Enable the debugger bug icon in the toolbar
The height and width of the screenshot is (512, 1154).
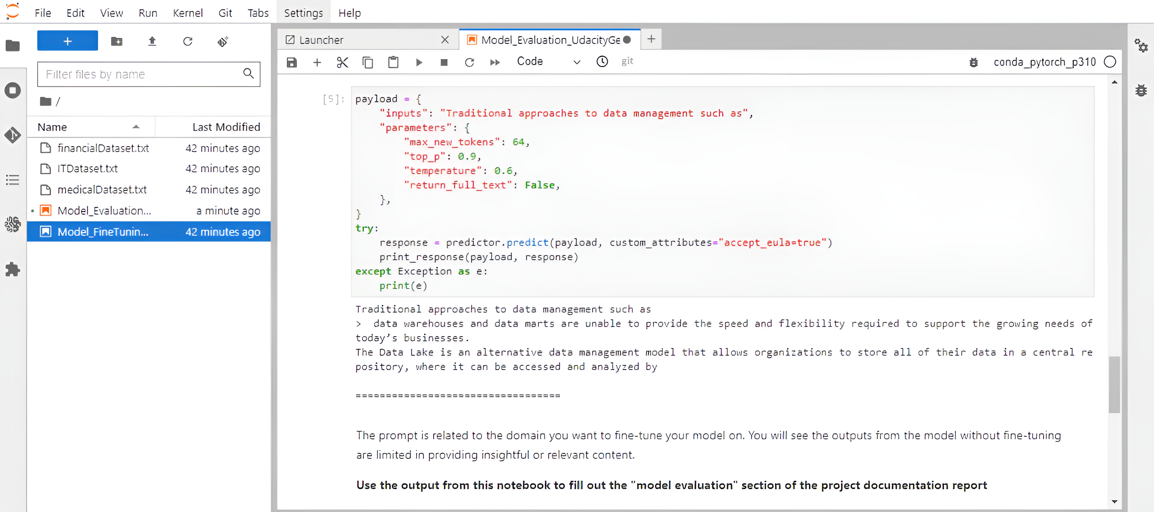973,62
